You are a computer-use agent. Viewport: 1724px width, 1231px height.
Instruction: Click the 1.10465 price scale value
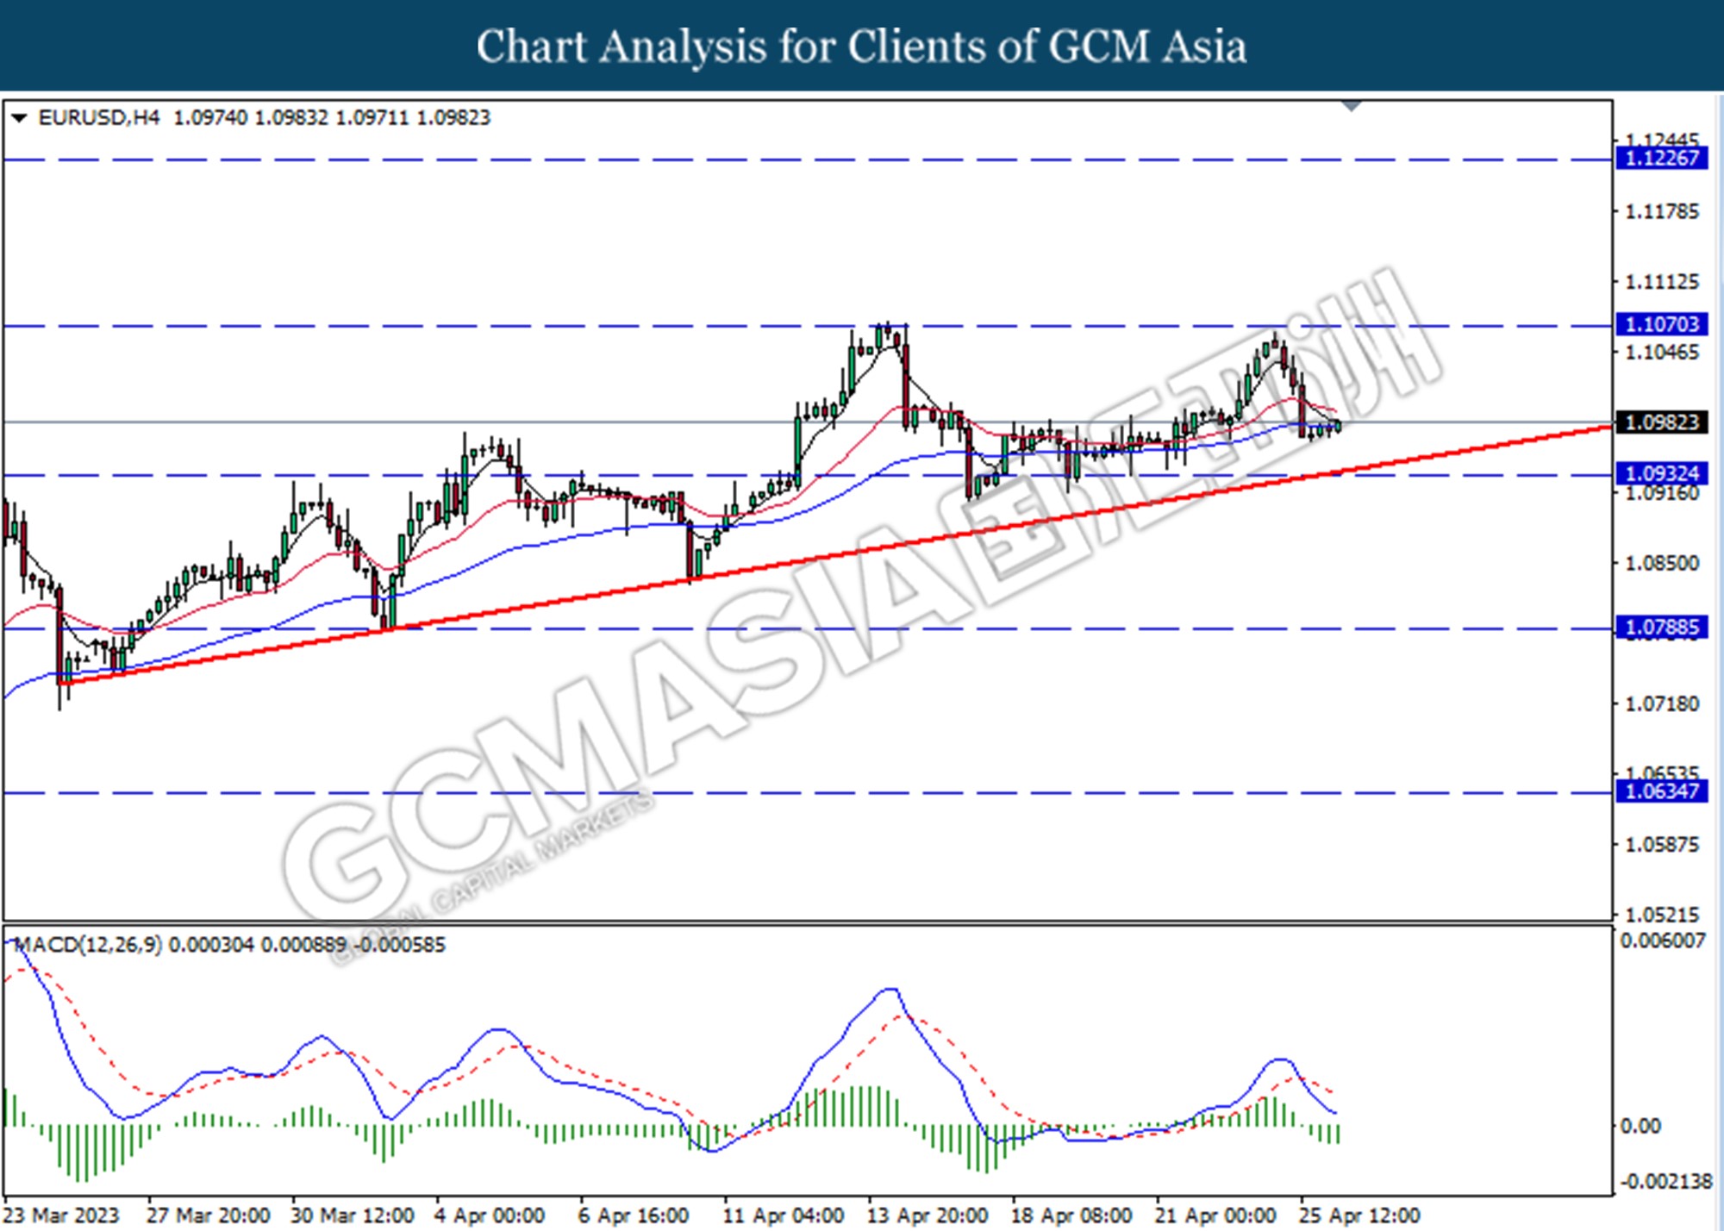tap(1662, 353)
